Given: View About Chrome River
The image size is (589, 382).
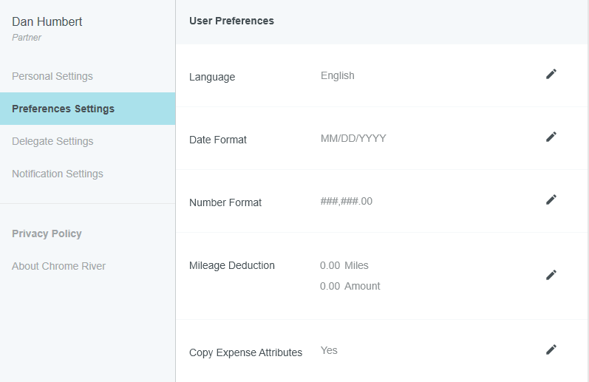Looking at the screenshot, I should tap(59, 266).
